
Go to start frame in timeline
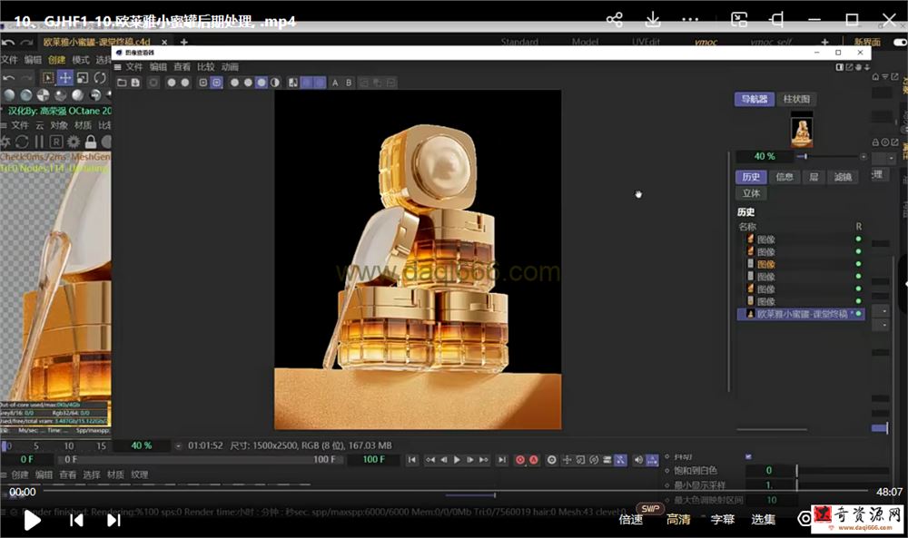pos(411,460)
